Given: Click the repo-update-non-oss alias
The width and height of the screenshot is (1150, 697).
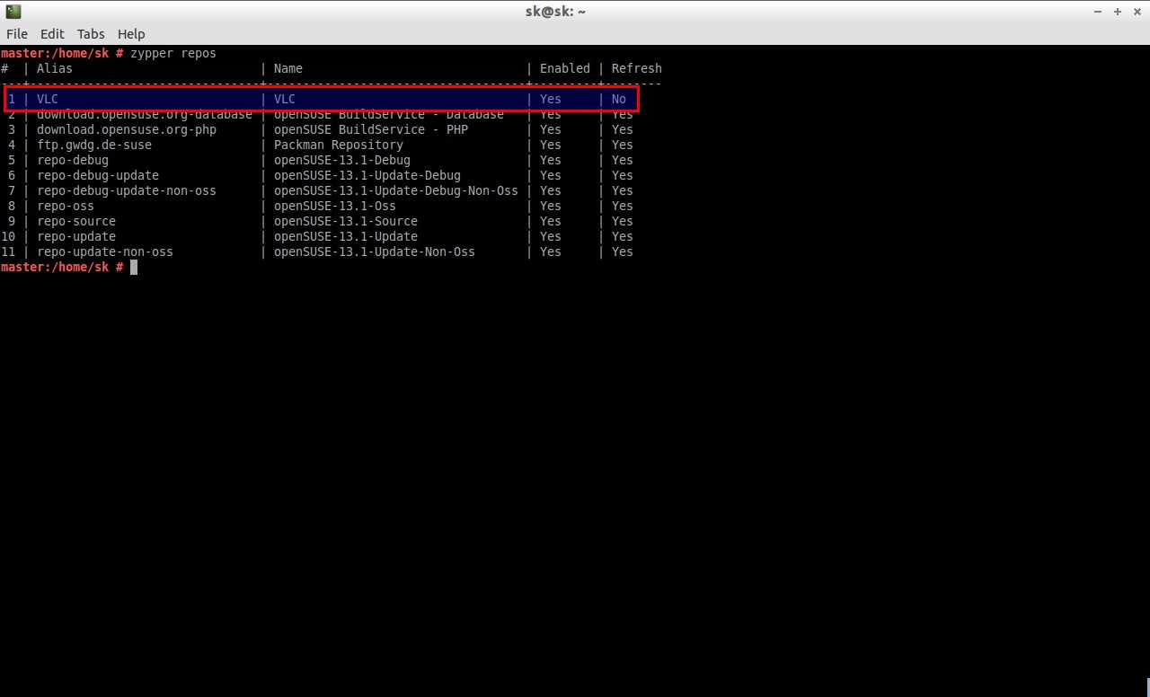Looking at the screenshot, I should coord(105,251).
